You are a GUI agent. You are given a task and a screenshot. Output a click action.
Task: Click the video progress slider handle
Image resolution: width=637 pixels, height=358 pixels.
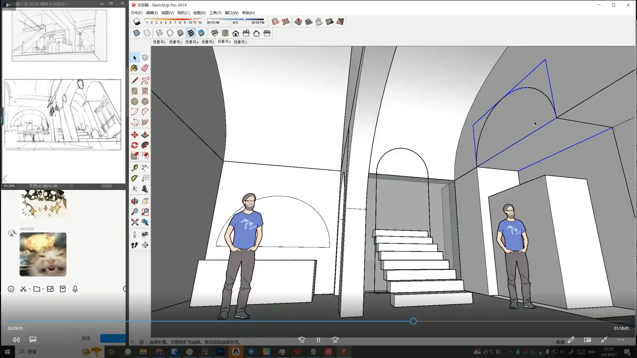point(413,321)
